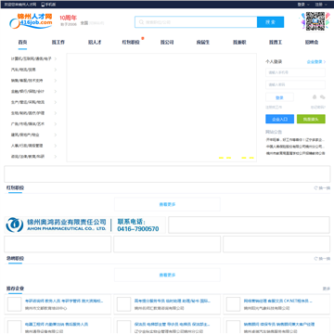
Task: Expand the 生产/营运/采购/物流 category arrow
Action: [x=56, y=102]
